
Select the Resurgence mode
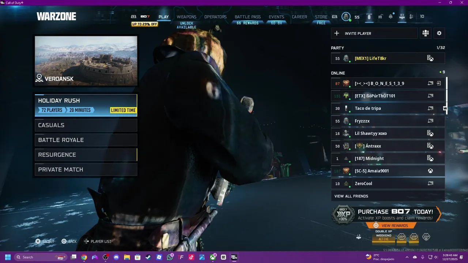(86, 155)
